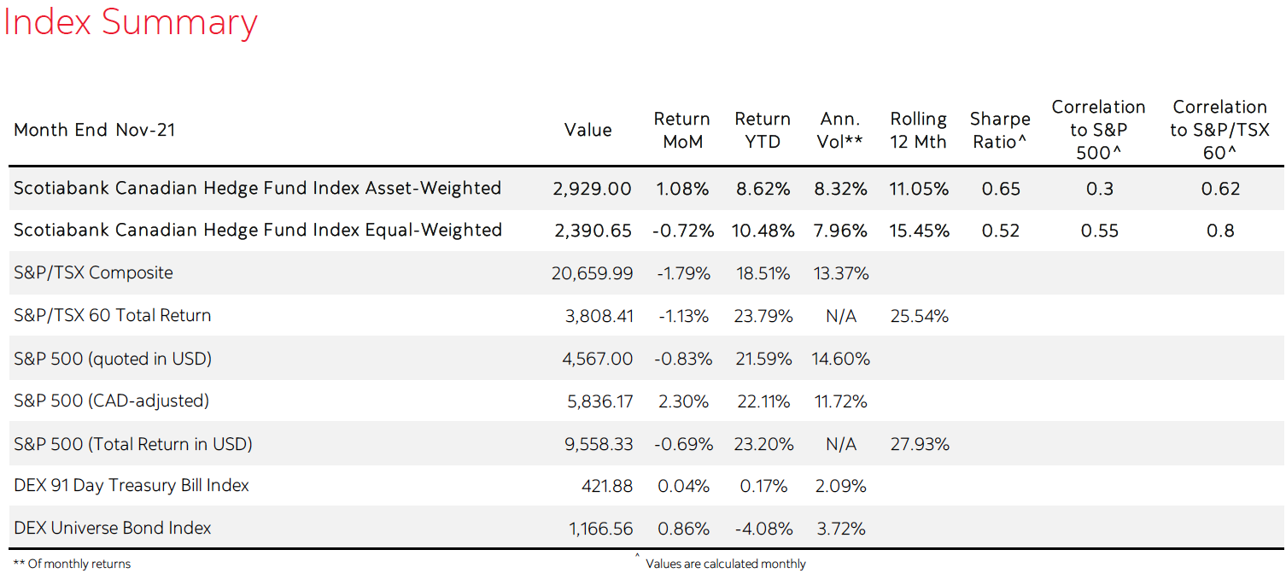Click the S&P 500 (quoted in USD) label
This screenshot has height=579, width=1286.
(113, 359)
